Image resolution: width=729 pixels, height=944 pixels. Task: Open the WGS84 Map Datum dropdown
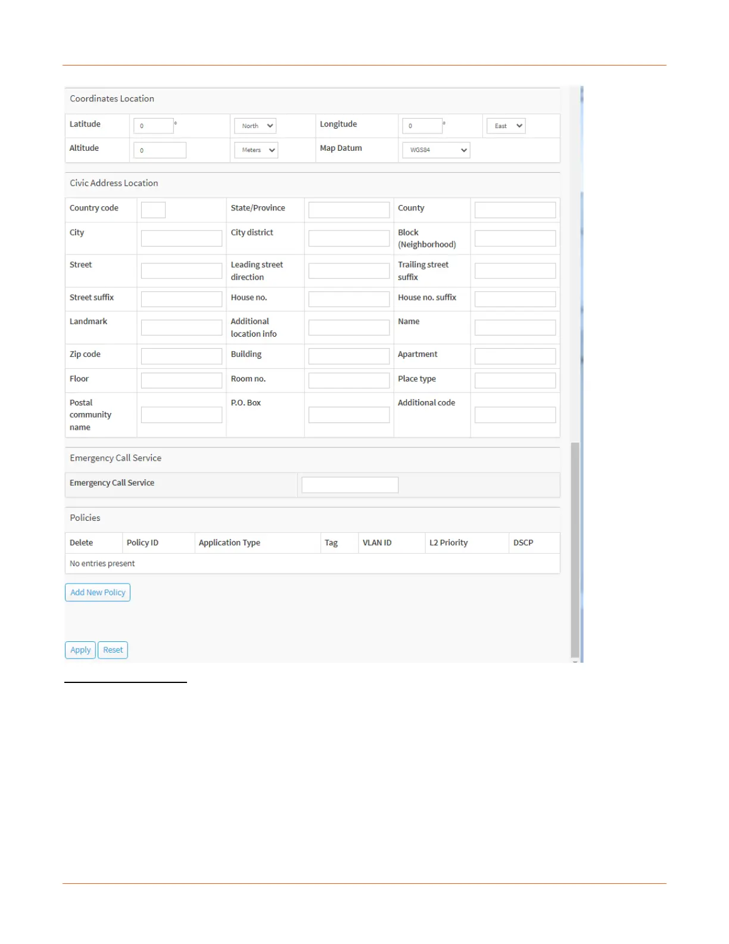(436, 150)
